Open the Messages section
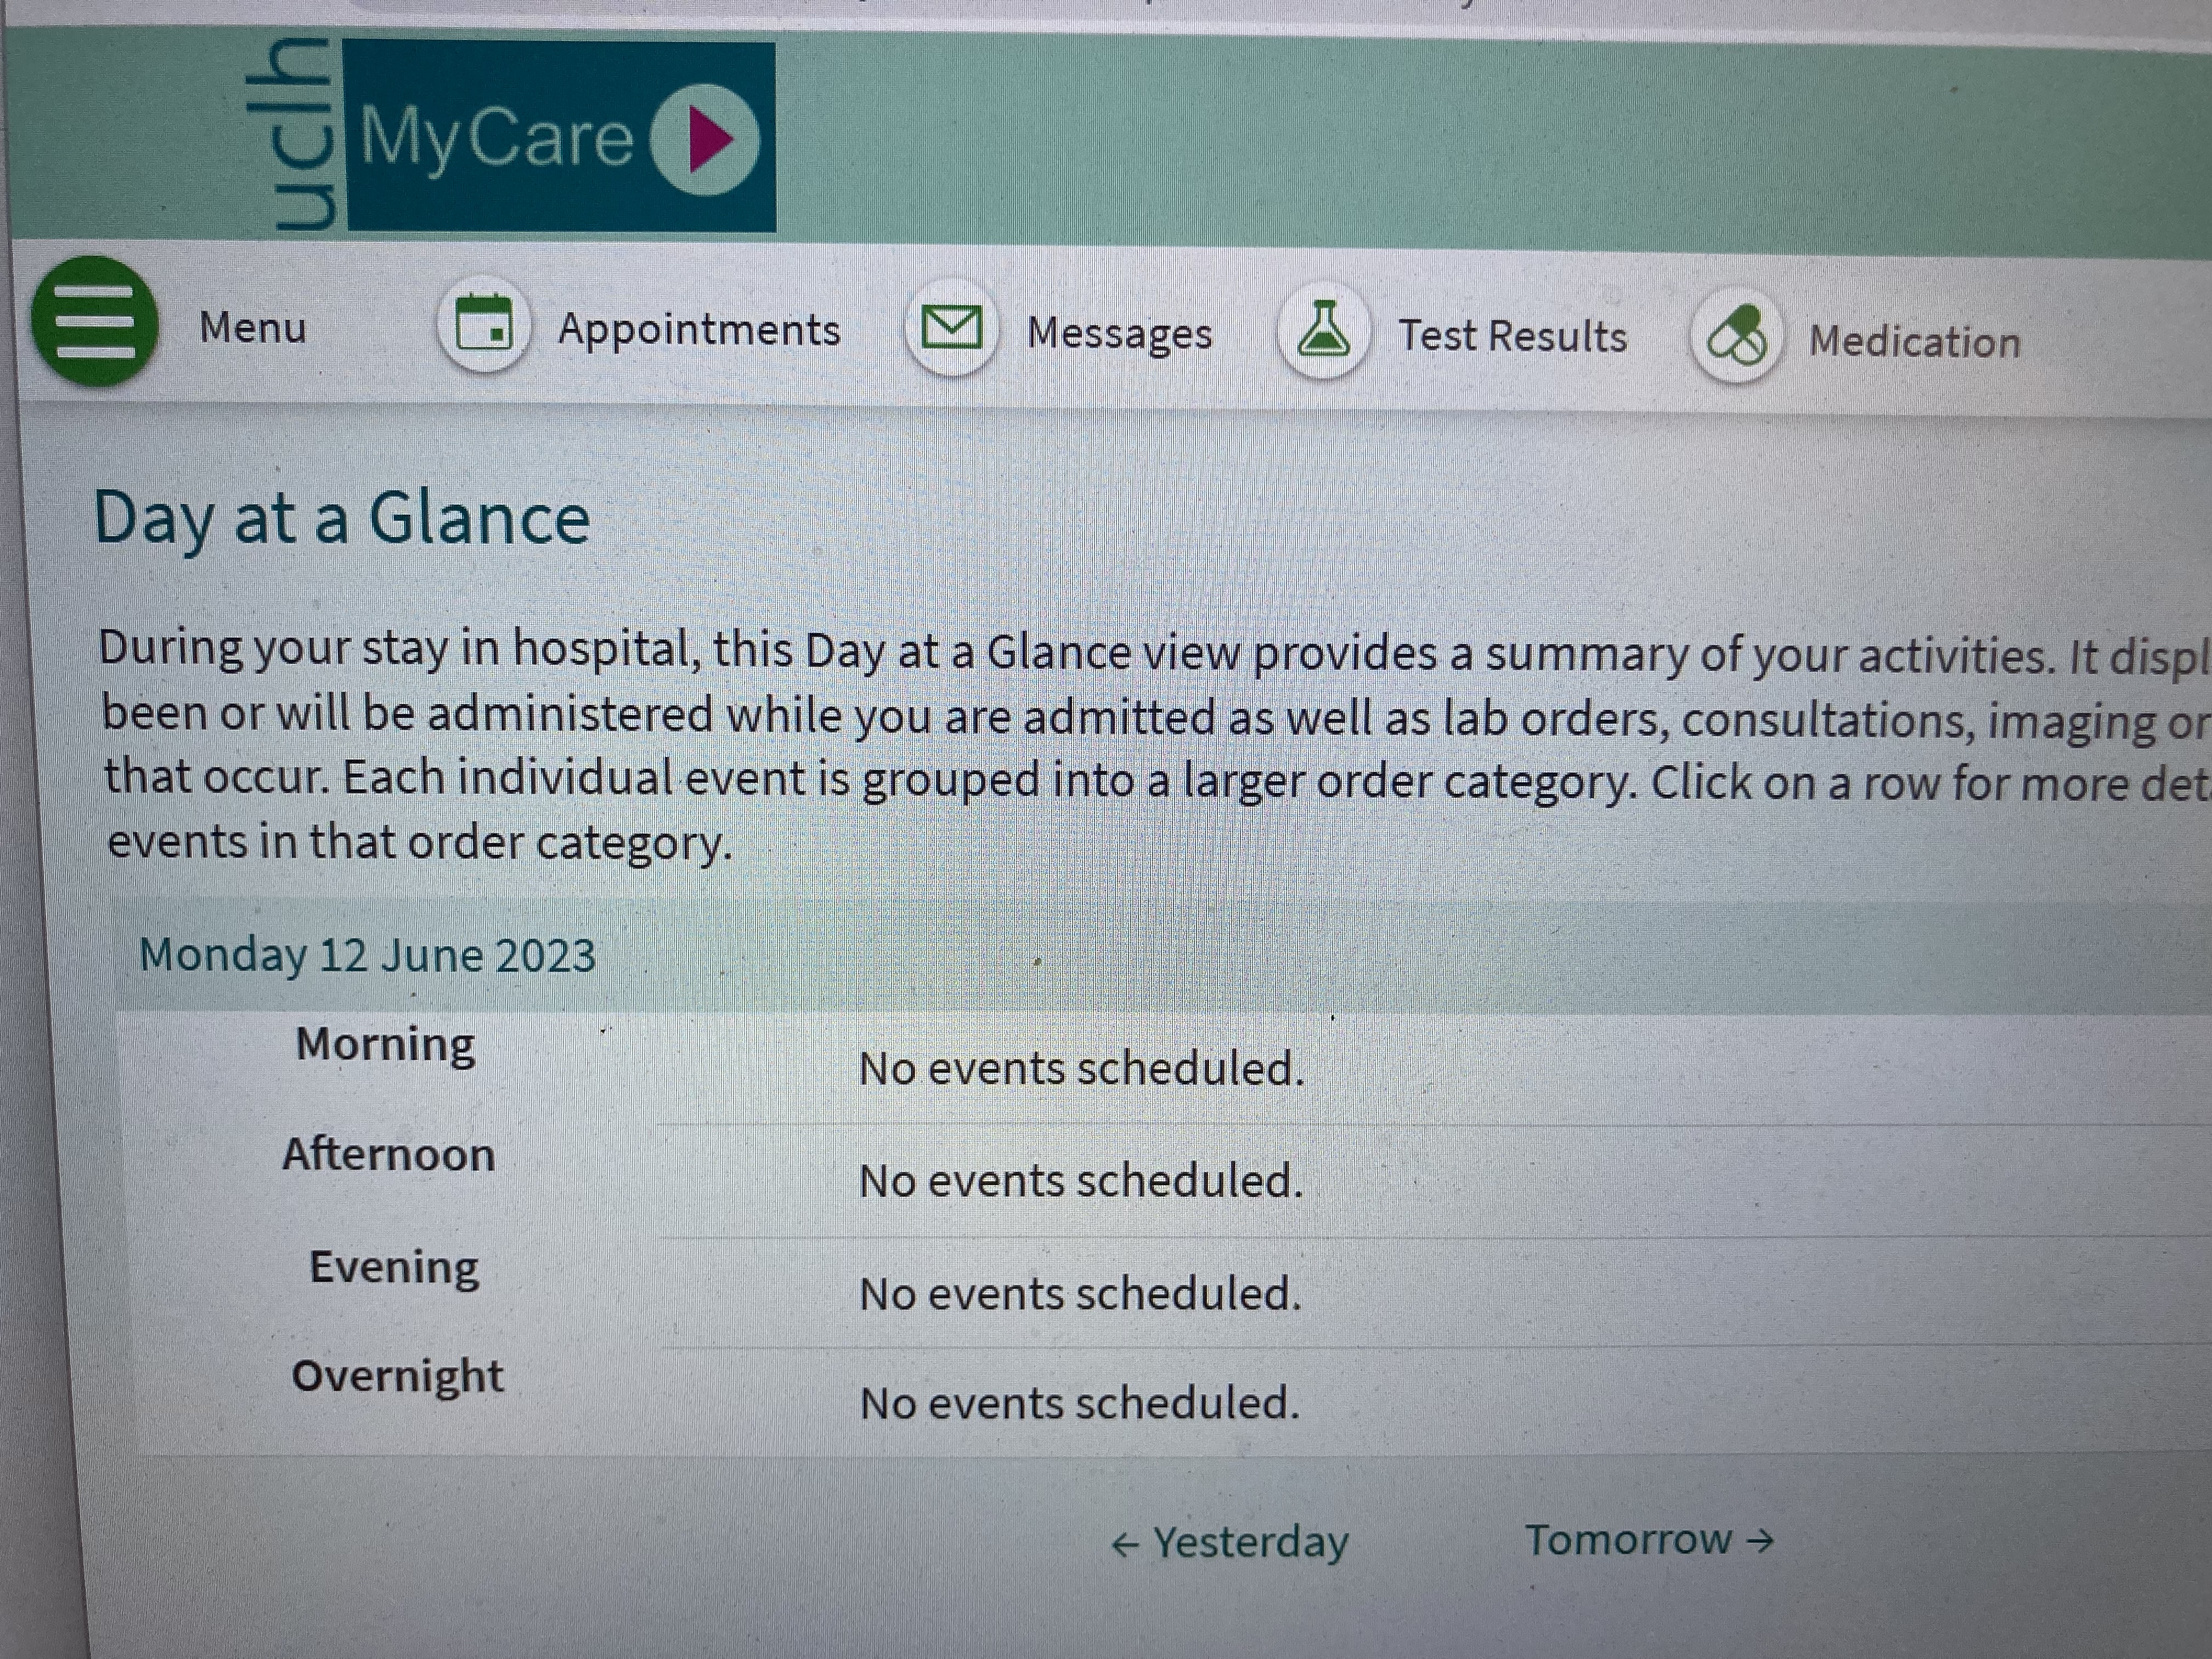Screen dimensions: 2212x1659 [1119, 333]
